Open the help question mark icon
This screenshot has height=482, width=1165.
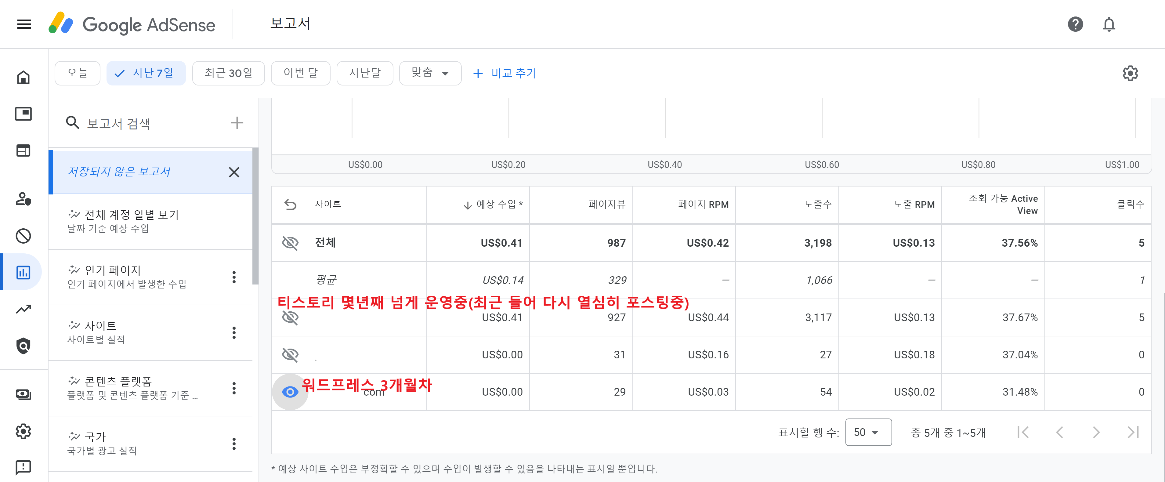(x=1075, y=24)
